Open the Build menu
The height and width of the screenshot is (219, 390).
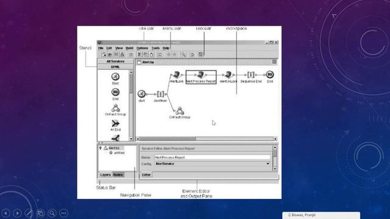pos(130,48)
